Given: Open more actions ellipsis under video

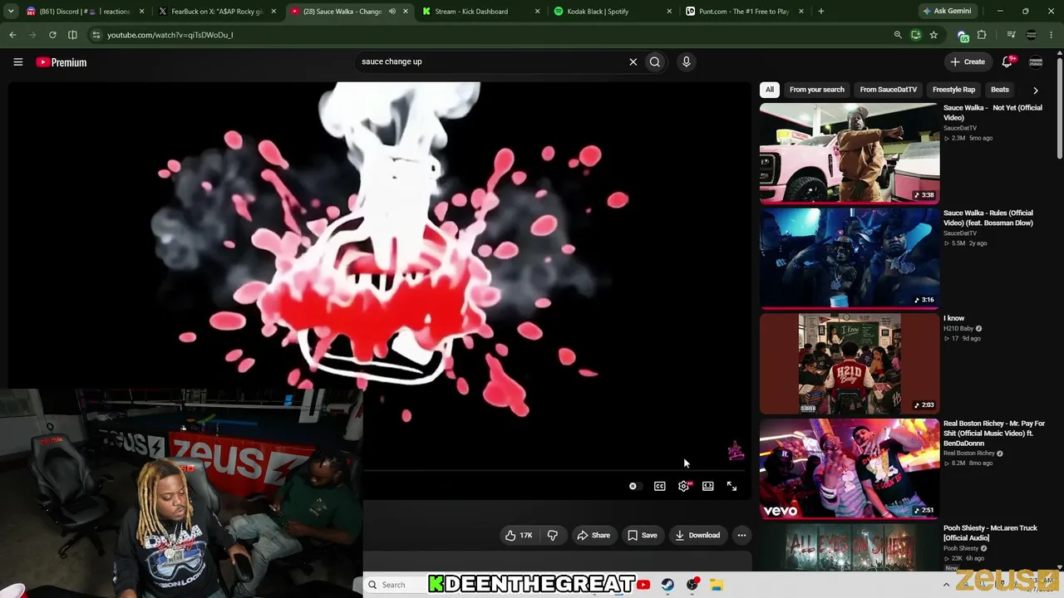Looking at the screenshot, I should [742, 535].
